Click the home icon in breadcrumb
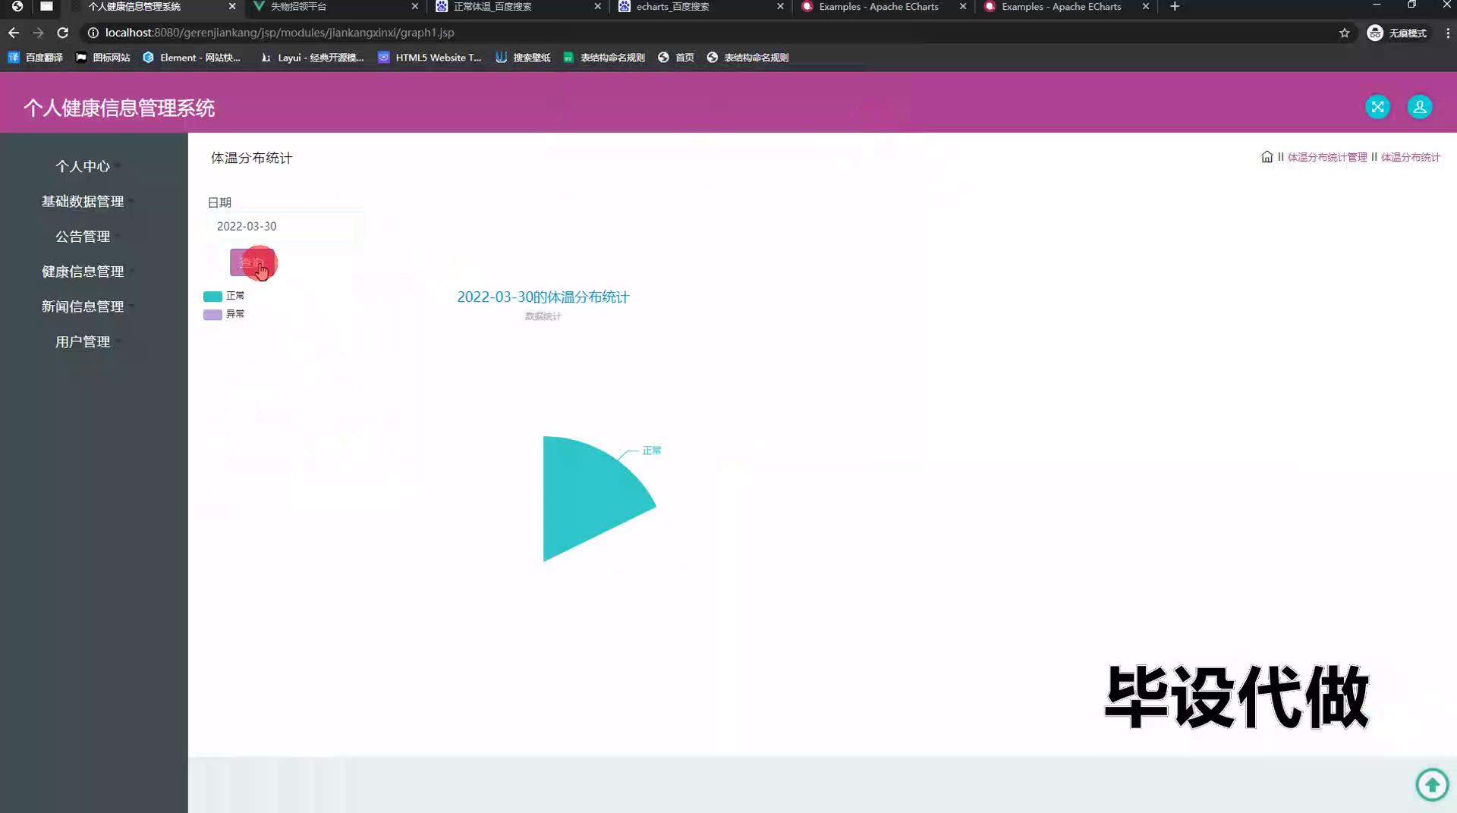1457x813 pixels. coord(1267,157)
